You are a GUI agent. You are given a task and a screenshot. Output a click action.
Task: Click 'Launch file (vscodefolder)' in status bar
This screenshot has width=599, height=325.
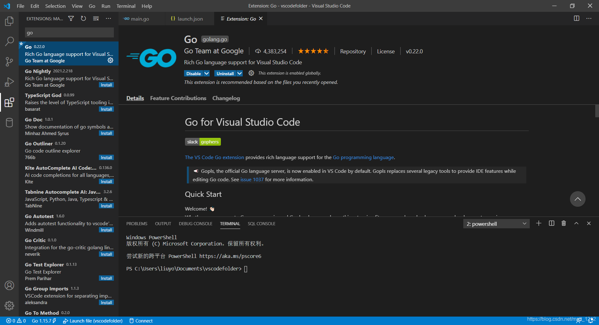(x=93, y=321)
